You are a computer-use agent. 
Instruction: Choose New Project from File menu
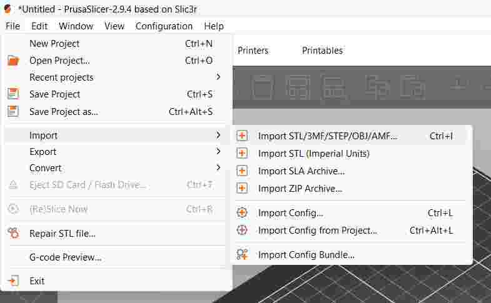[54, 44]
